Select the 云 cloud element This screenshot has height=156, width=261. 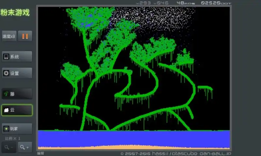(17, 110)
